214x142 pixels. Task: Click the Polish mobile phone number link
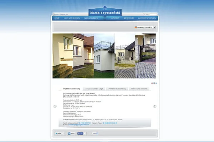click(110, 123)
